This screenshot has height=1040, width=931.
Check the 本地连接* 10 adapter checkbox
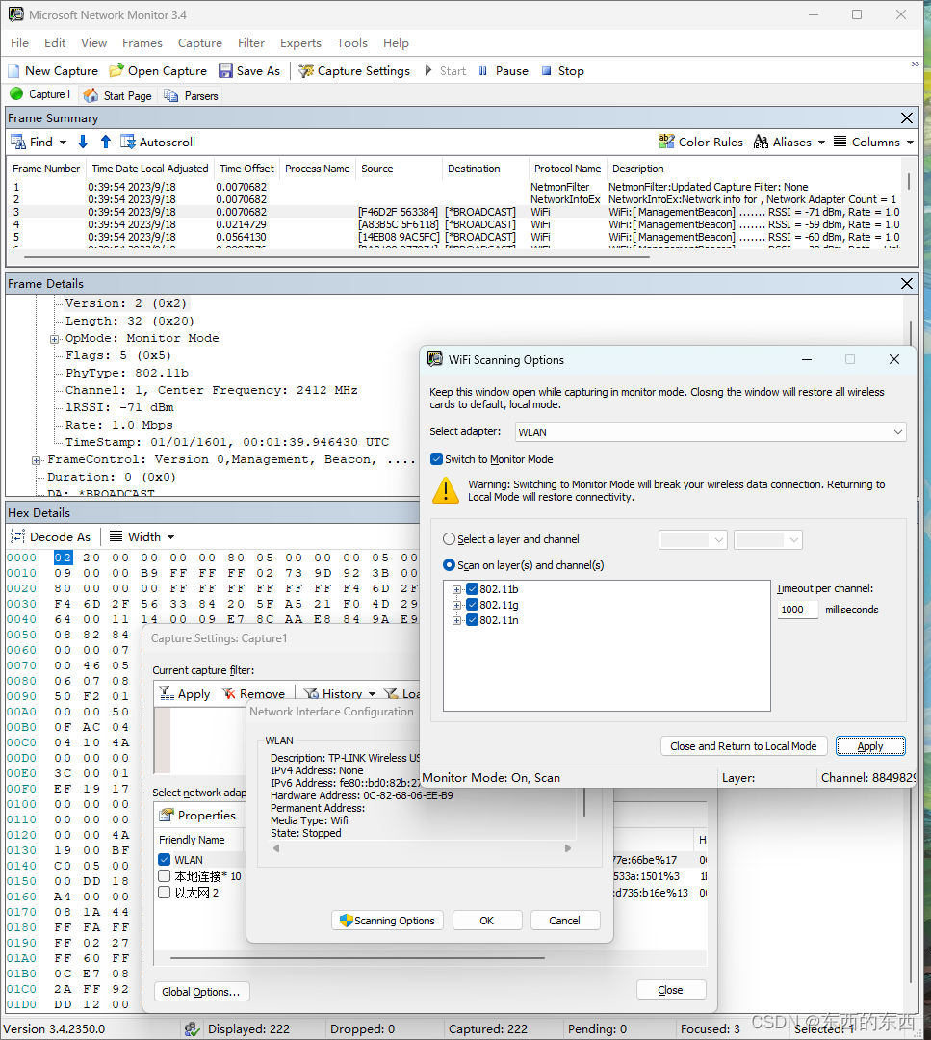click(165, 876)
